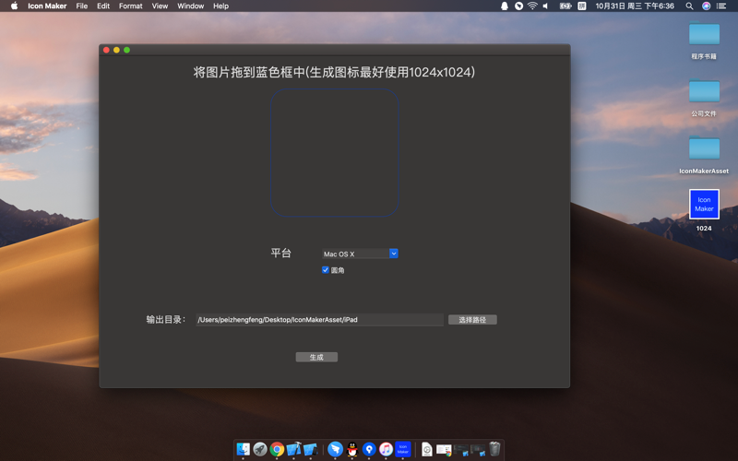The image size is (738, 461).
Task: Select 公司文件 folder on desktop
Action: pyautogui.click(x=704, y=90)
